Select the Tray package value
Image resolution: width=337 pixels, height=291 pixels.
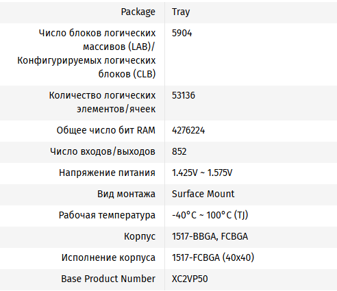[181, 12]
